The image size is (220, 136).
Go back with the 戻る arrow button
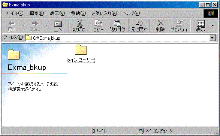(12, 26)
